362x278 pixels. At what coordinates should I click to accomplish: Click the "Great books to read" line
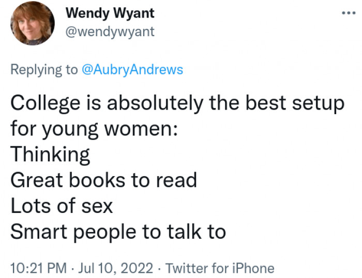(x=103, y=180)
